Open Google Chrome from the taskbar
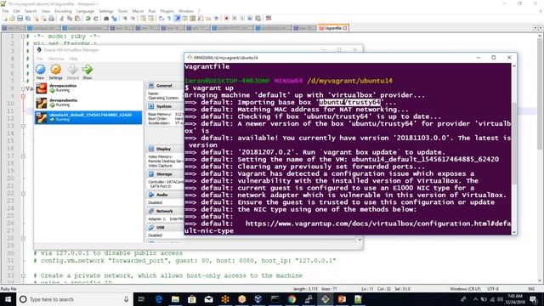 point(292,299)
